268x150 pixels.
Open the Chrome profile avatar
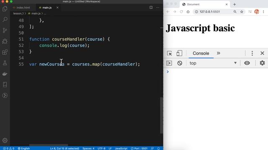pos(257,12)
